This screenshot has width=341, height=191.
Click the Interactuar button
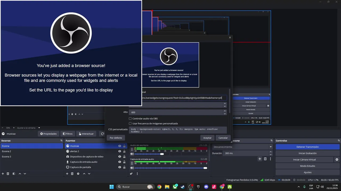86,134
